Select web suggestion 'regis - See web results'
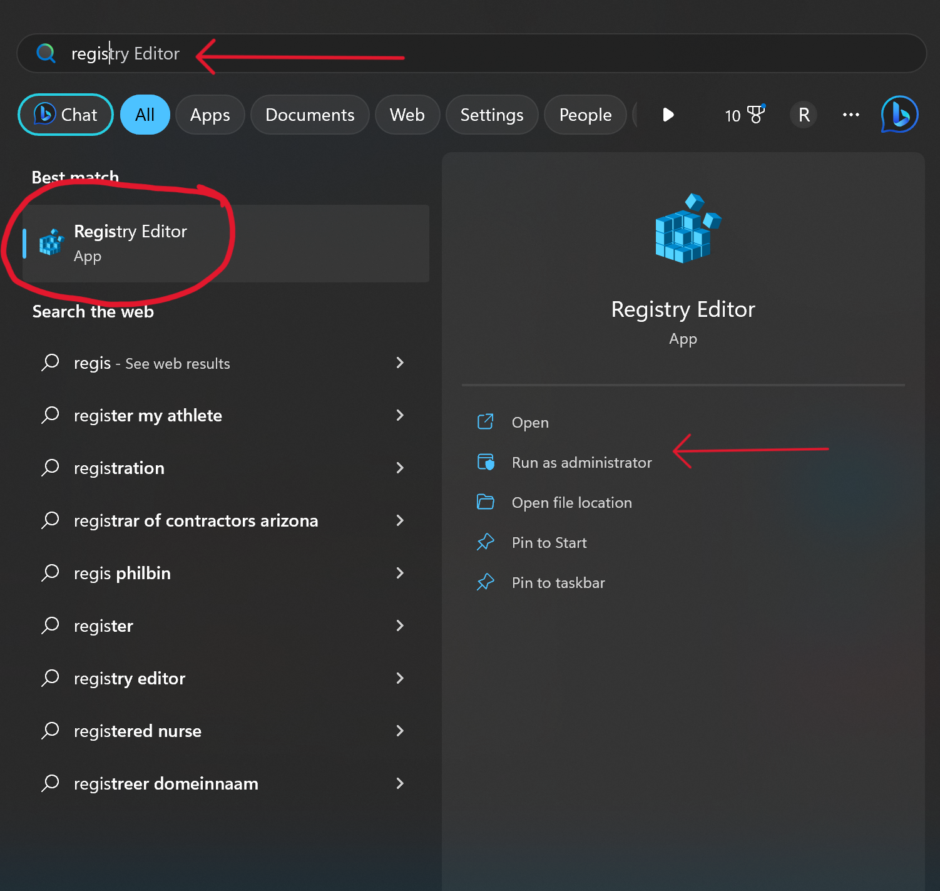Screen dimensions: 940x891 (x=226, y=363)
